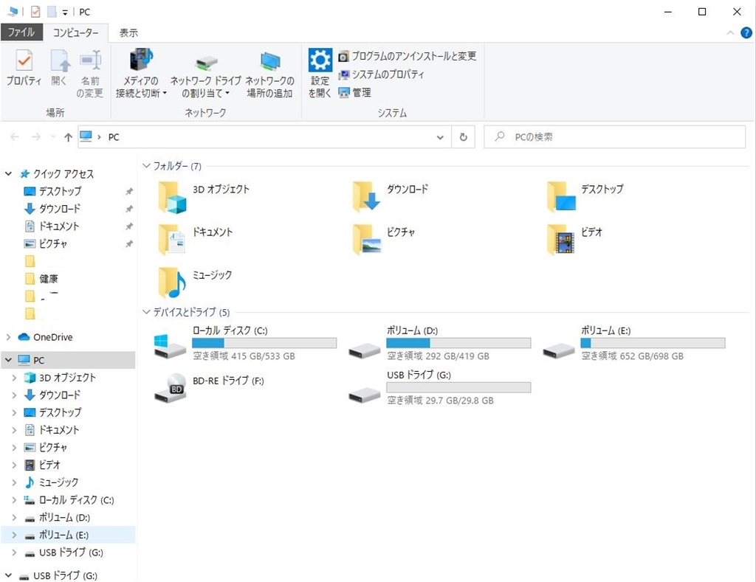Collapse クイック アクセス in navigation pane
The image size is (756, 582).
click(8, 173)
